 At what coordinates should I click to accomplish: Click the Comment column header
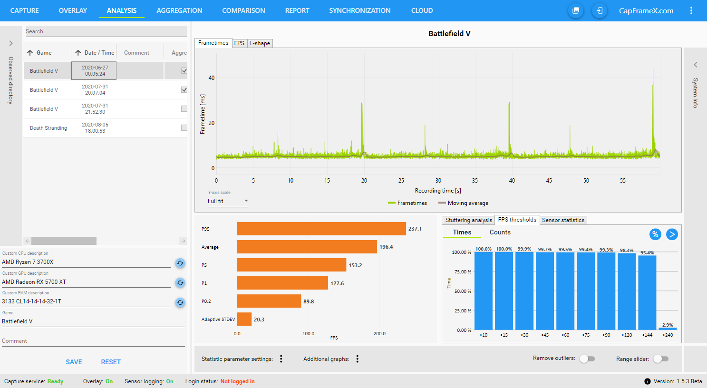coord(136,53)
